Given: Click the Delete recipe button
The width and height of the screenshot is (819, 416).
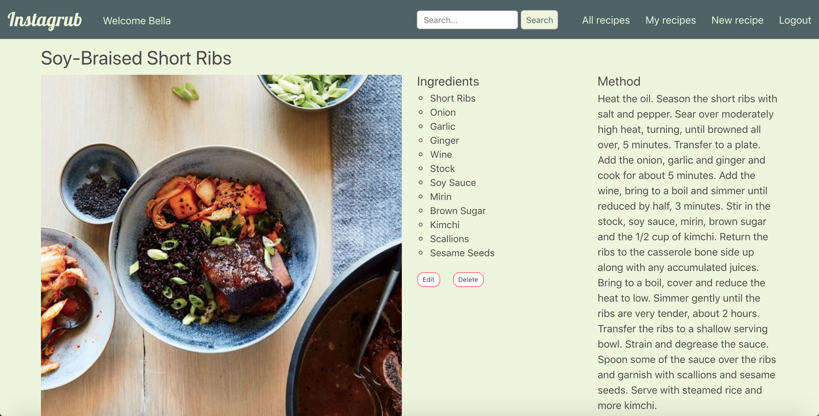Looking at the screenshot, I should [468, 280].
